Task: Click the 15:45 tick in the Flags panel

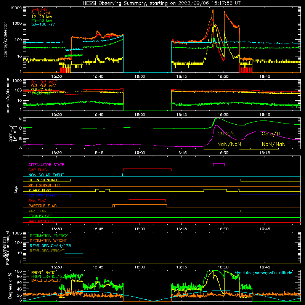Action: (98, 229)
